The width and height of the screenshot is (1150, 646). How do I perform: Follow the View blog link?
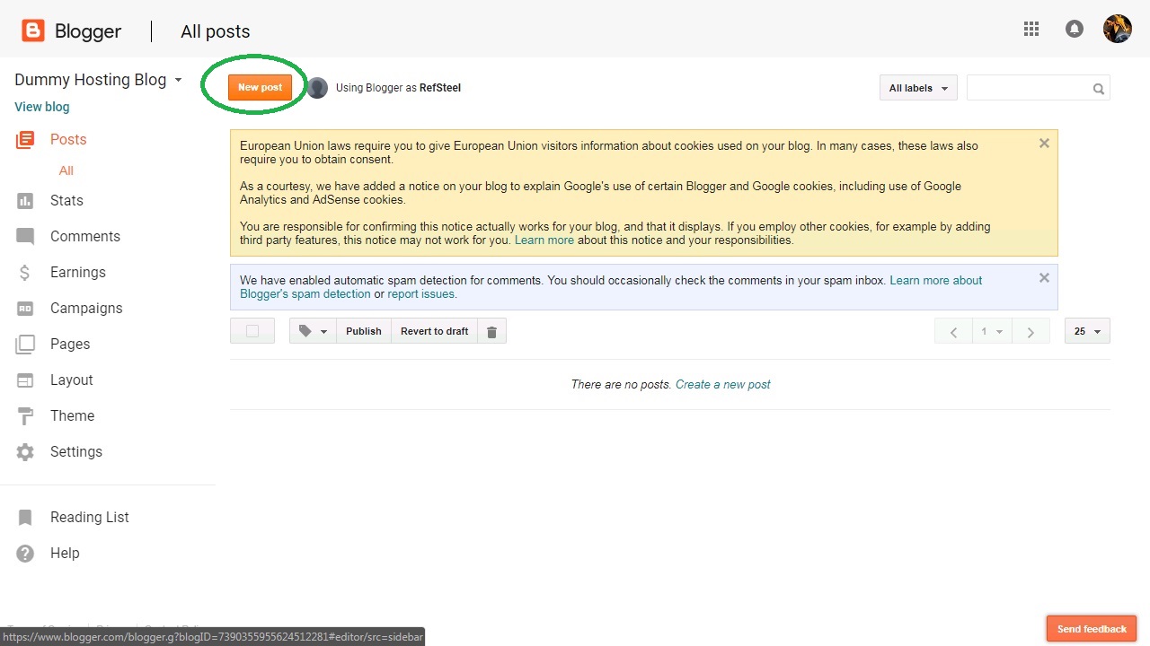[x=42, y=107]
